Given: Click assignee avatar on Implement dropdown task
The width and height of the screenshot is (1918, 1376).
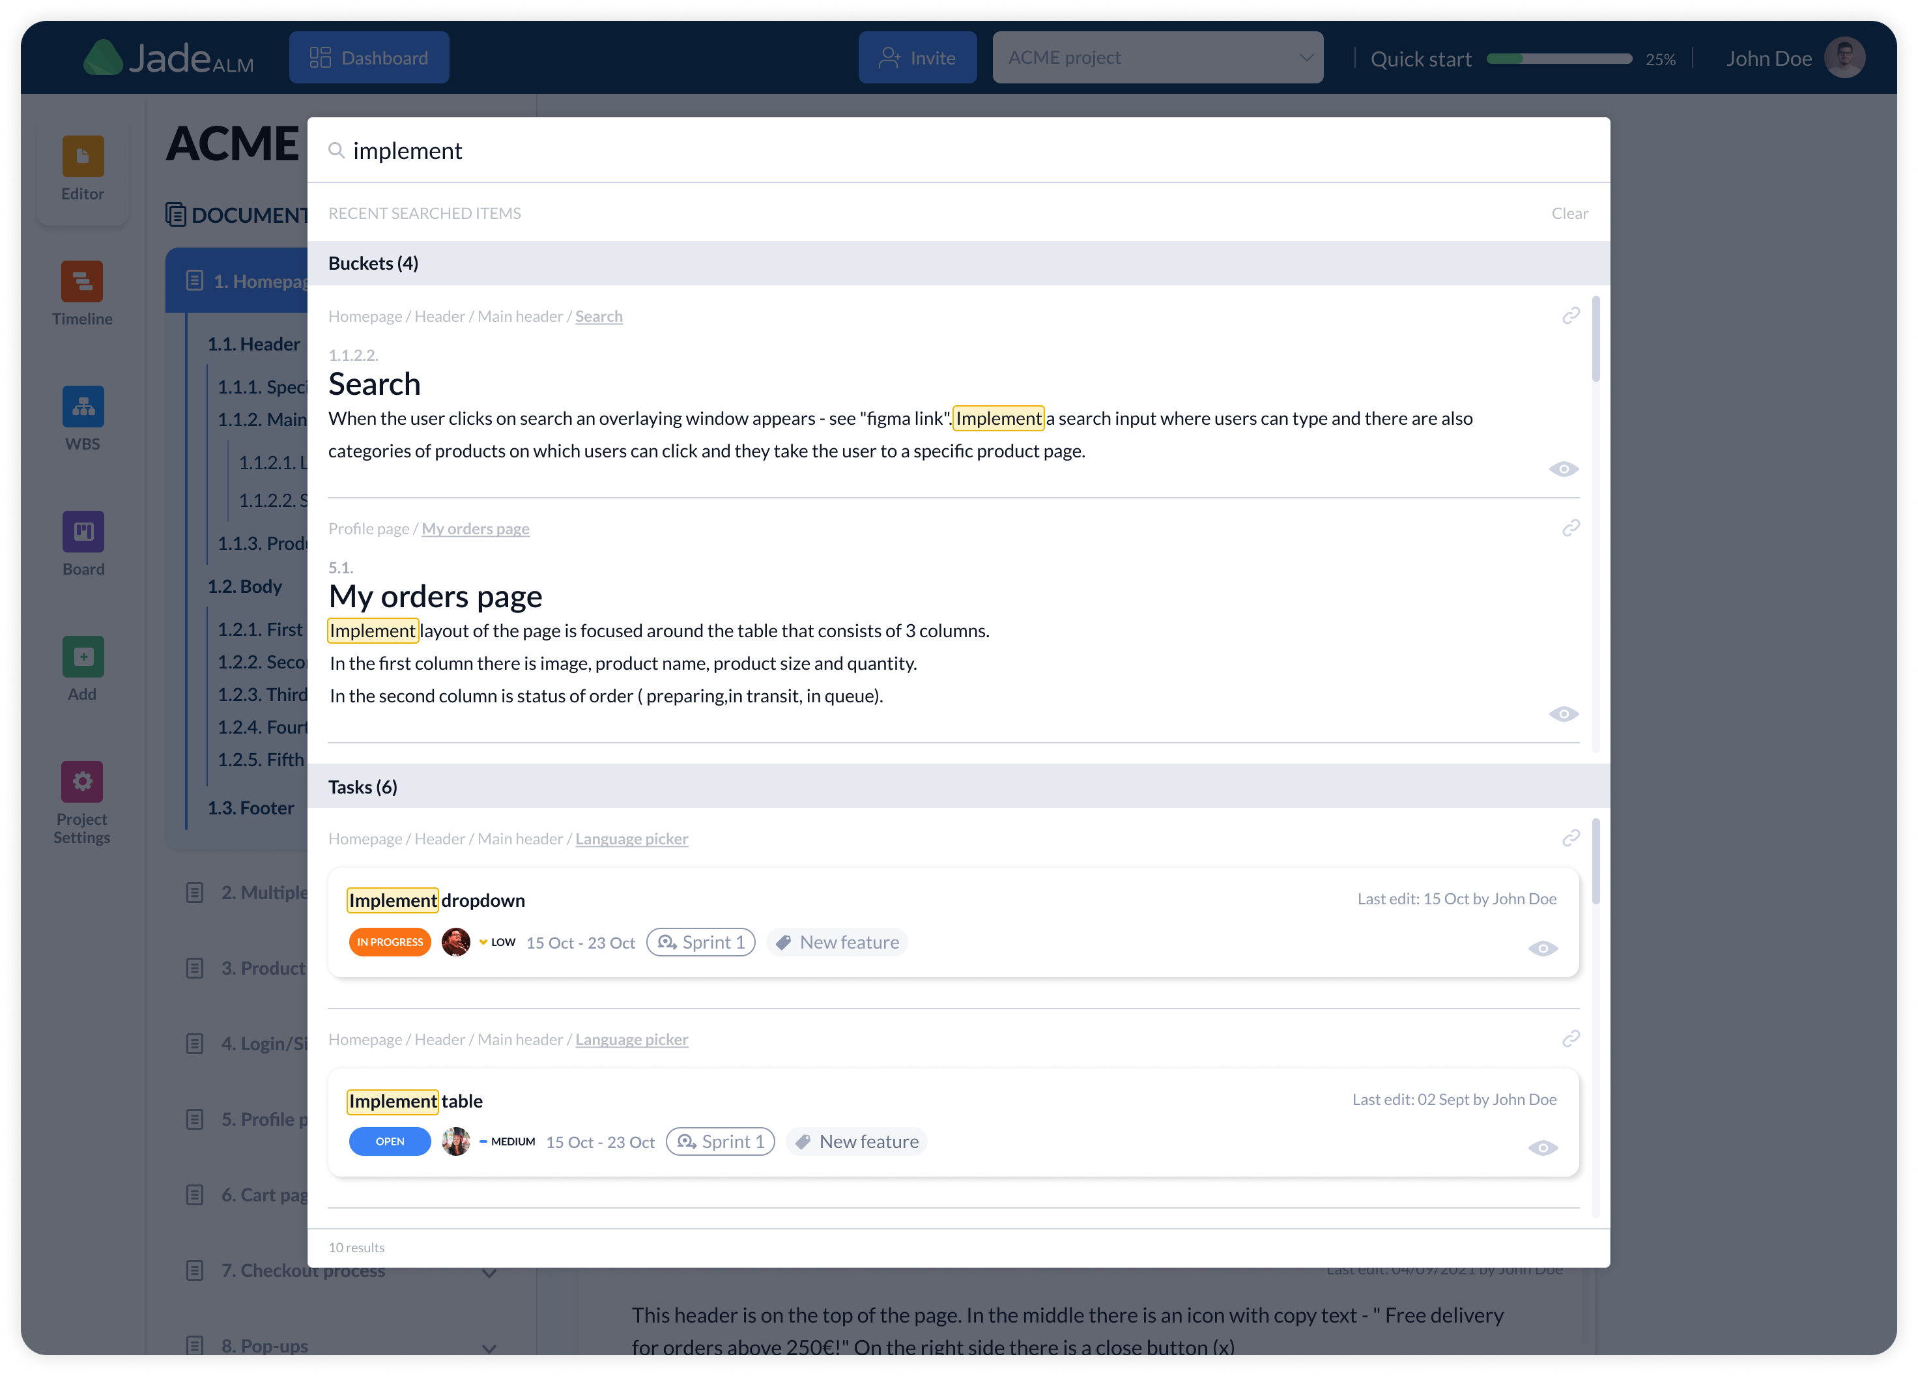Looking at the screenshot, I should click(x=456, y=942).
